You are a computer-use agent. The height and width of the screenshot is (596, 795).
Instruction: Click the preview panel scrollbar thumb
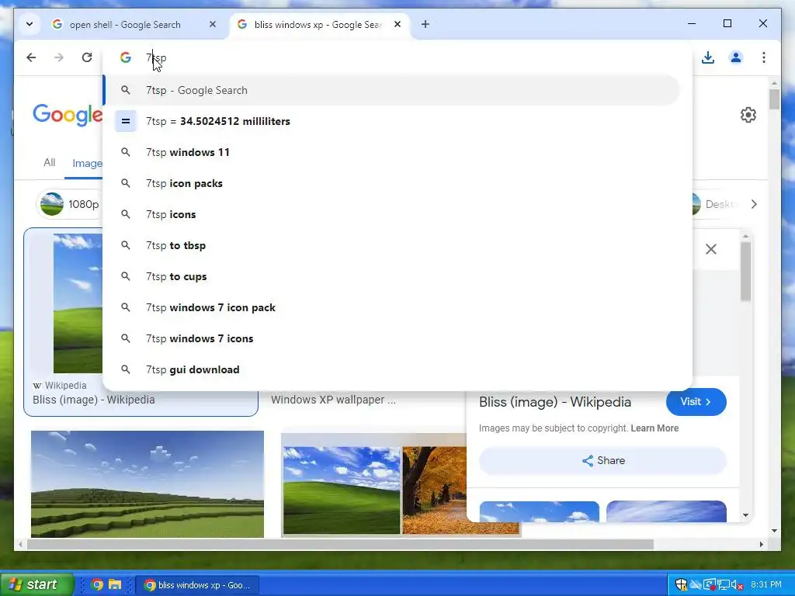point(745,272)
